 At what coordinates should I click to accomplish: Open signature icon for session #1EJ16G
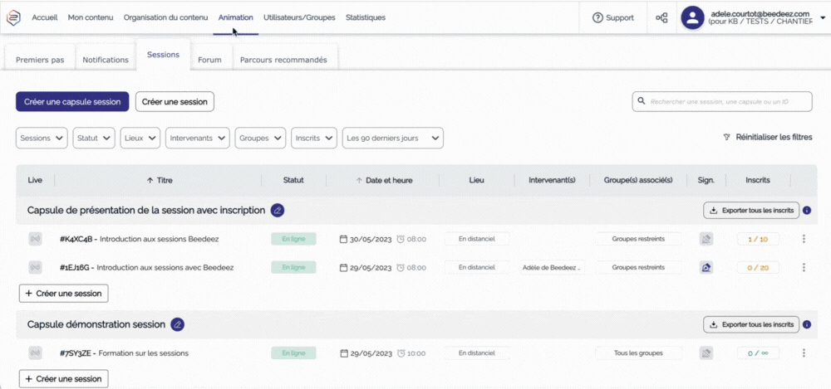(x=706, y=267)
